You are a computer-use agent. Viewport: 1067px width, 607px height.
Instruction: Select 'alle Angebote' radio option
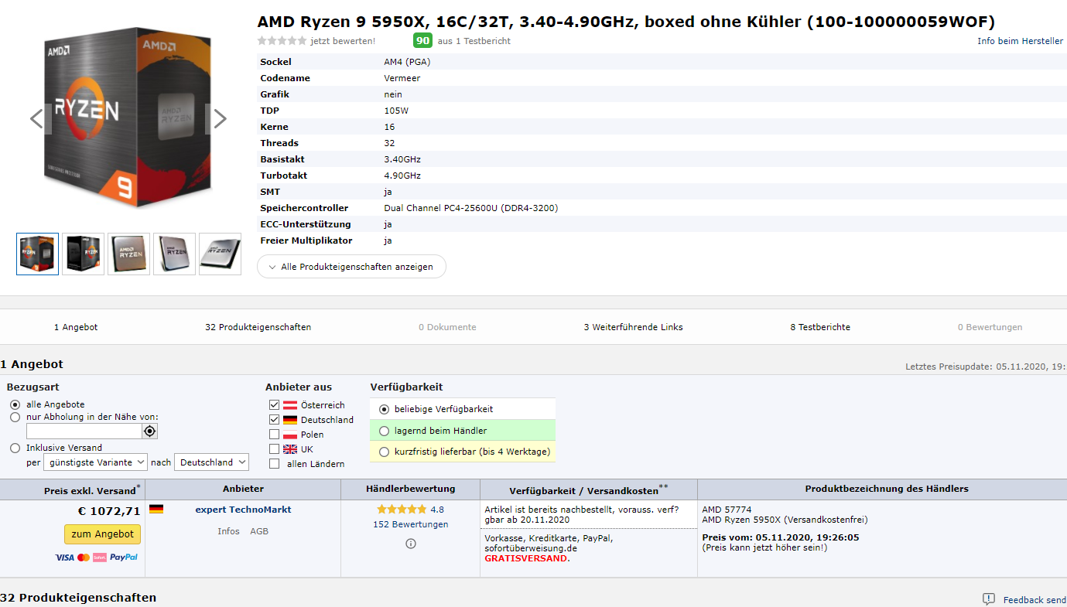[x=15, y=404]
